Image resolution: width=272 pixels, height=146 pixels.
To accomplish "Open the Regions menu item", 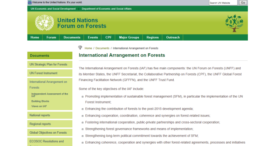I will point(152,37).
